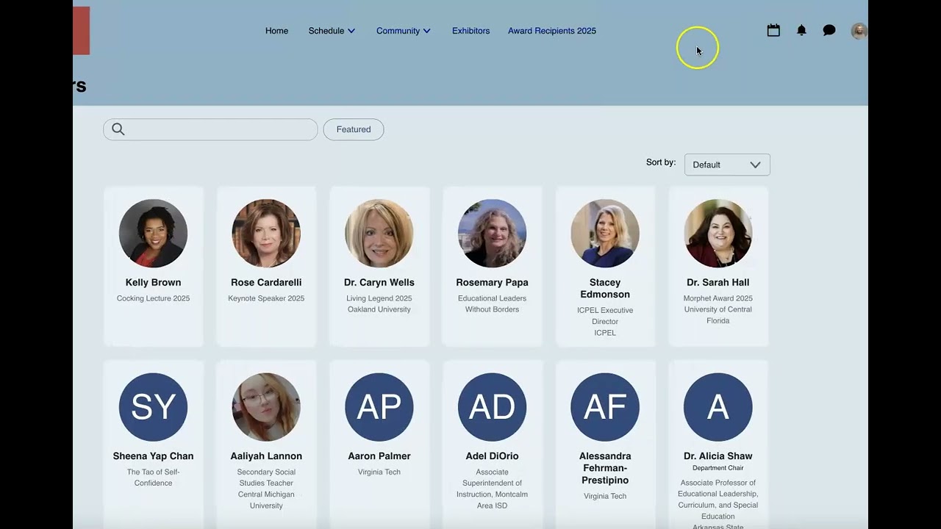Image resolution: width=941 pixels, height=529 pixels.
Task: Open Dr. Caryn Wells' profile photo
Action: pyautogui.click(x=379, y=233)
